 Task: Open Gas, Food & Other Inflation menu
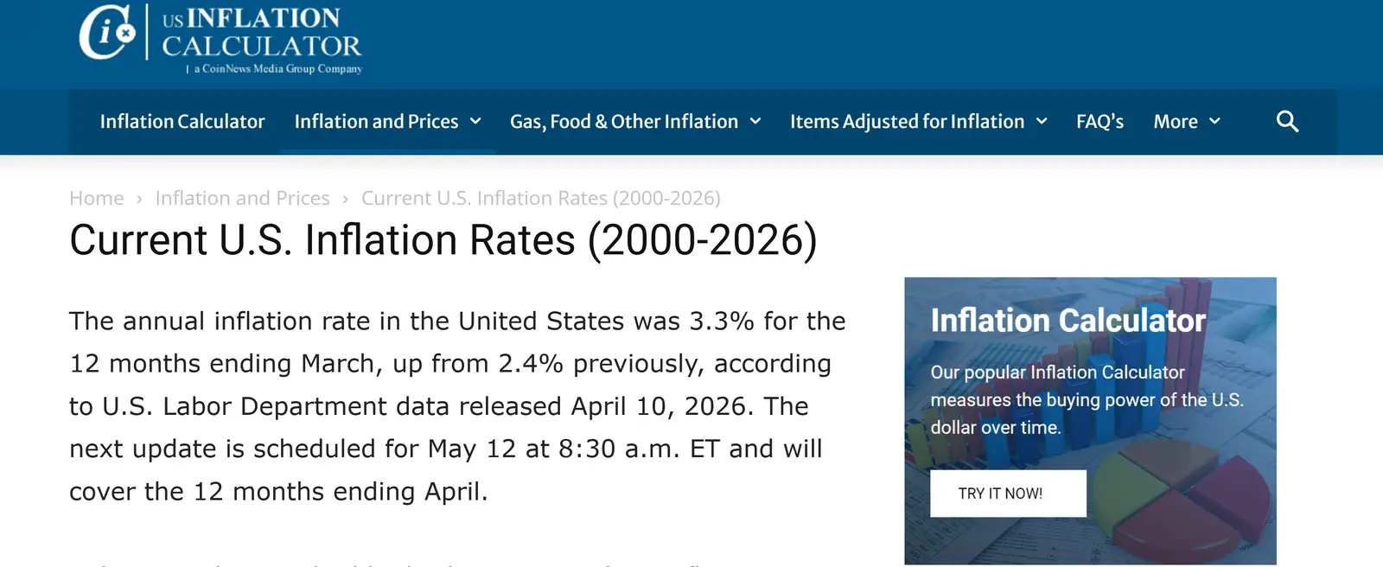623,122
